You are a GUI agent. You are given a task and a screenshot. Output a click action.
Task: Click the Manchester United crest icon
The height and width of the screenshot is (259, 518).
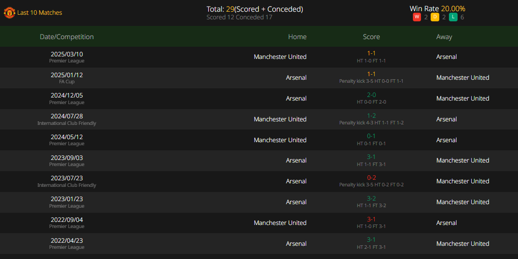9,13
